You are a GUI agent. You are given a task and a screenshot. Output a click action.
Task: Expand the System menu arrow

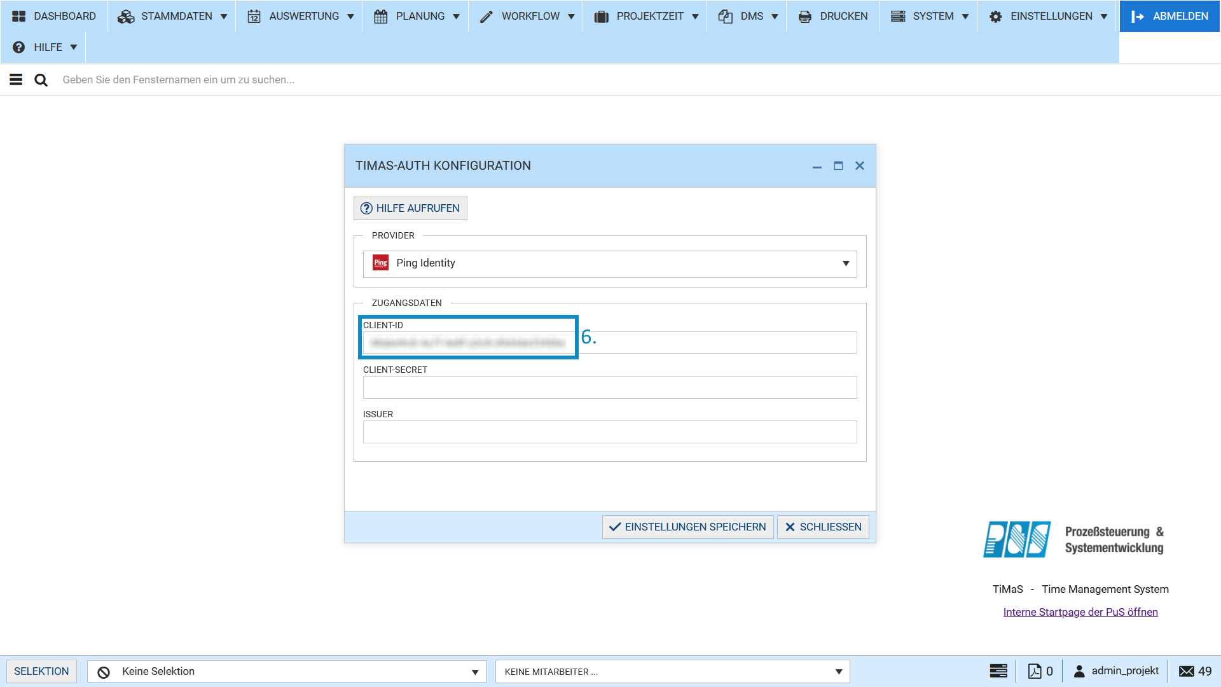point(965,17)
